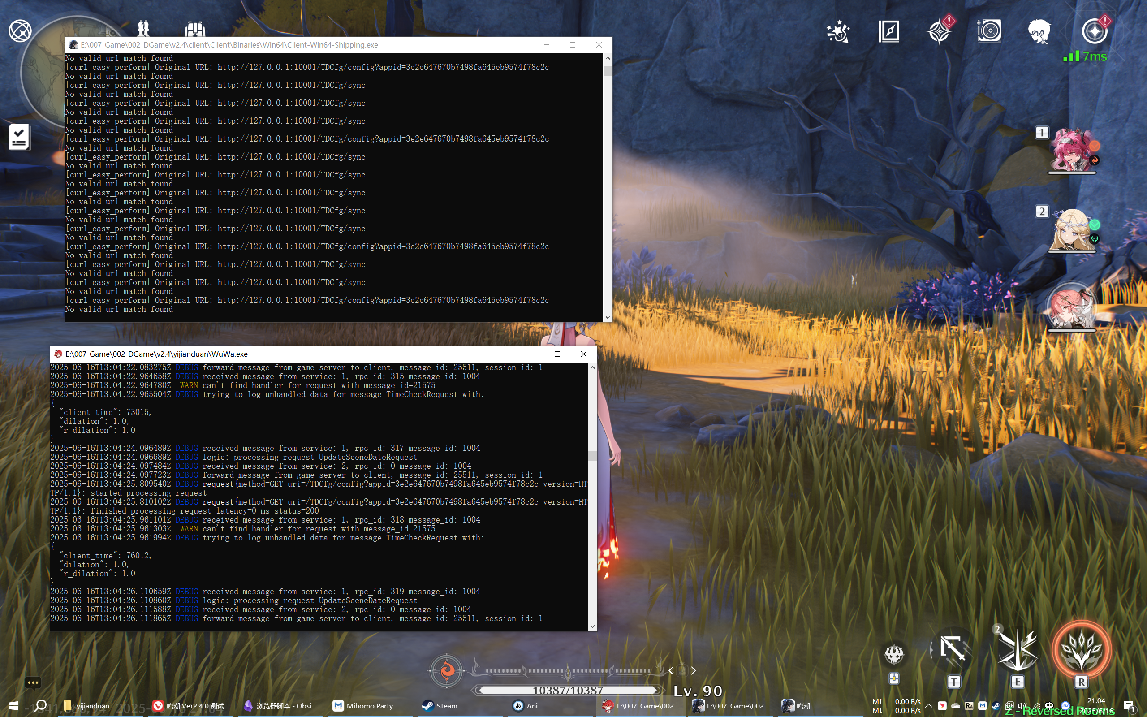Trigger the echo skill icon
Image resolution: width=1147 pixels, height=717 pixels.
tap(894, 654)
